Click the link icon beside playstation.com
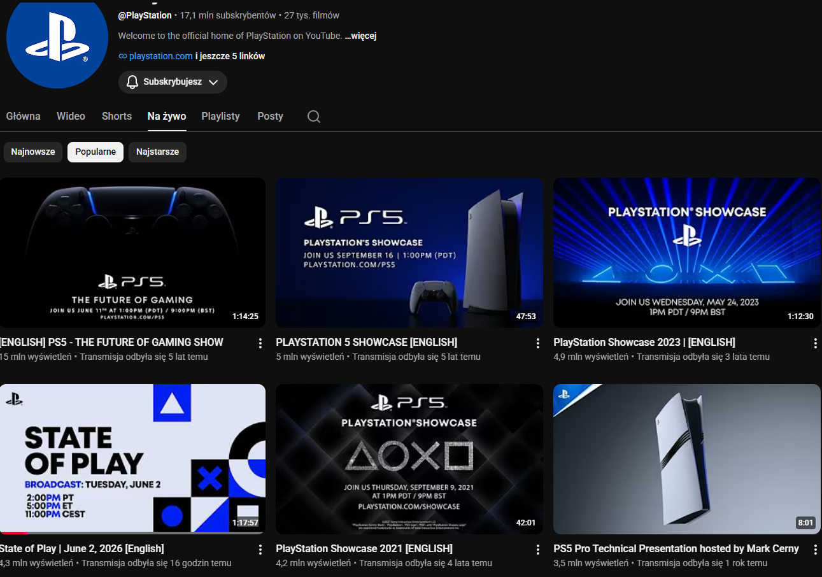Image resolution: width=822 pixels, height=577 pixels. [123, 56]
